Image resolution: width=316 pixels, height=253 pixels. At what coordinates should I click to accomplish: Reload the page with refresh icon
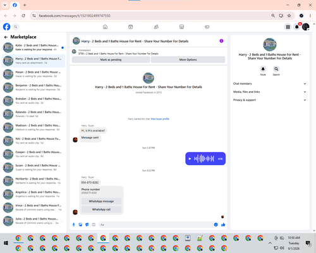[x=23, y=16]
